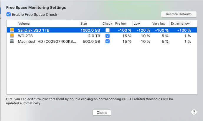Viewport: 203px width, 121px height.
Task: Enable check for SanDisk SSD 1TB
Action: point(108,30)
